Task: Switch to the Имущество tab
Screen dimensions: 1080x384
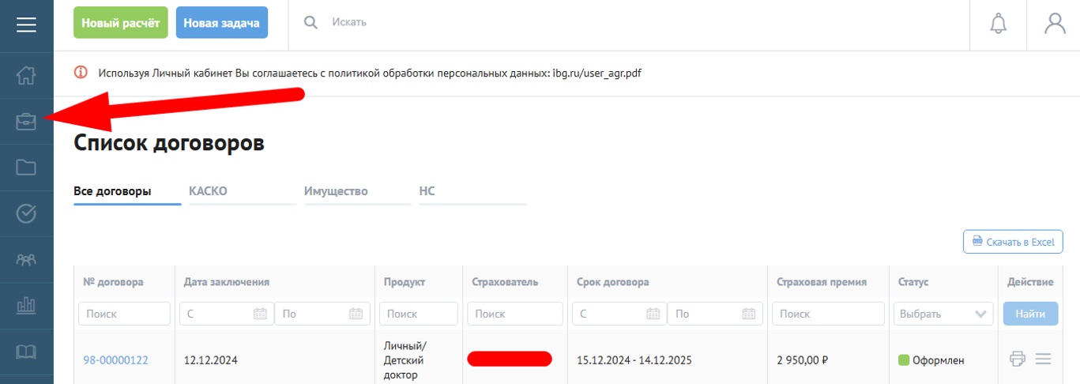Action: tap(336, 191)
